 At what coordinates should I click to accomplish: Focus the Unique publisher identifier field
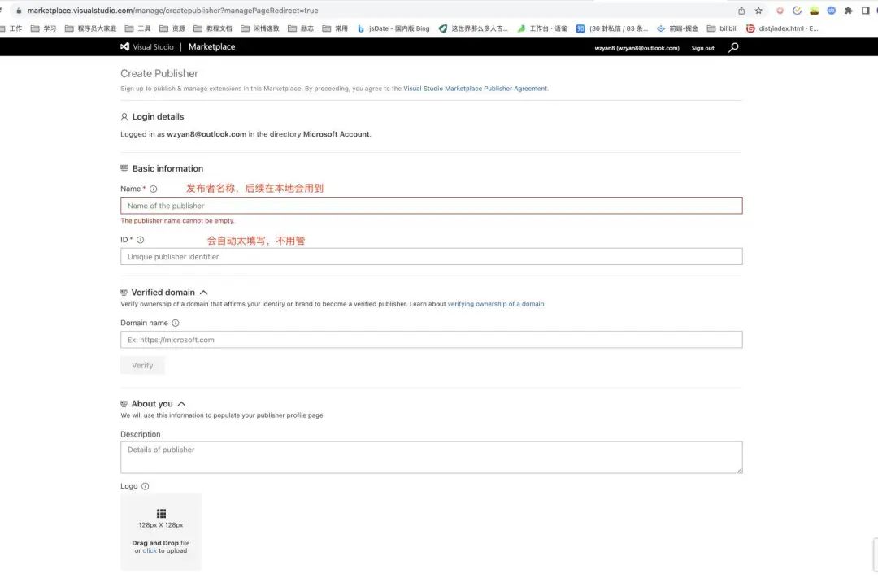pyautogui.click(x=431, y=257)
